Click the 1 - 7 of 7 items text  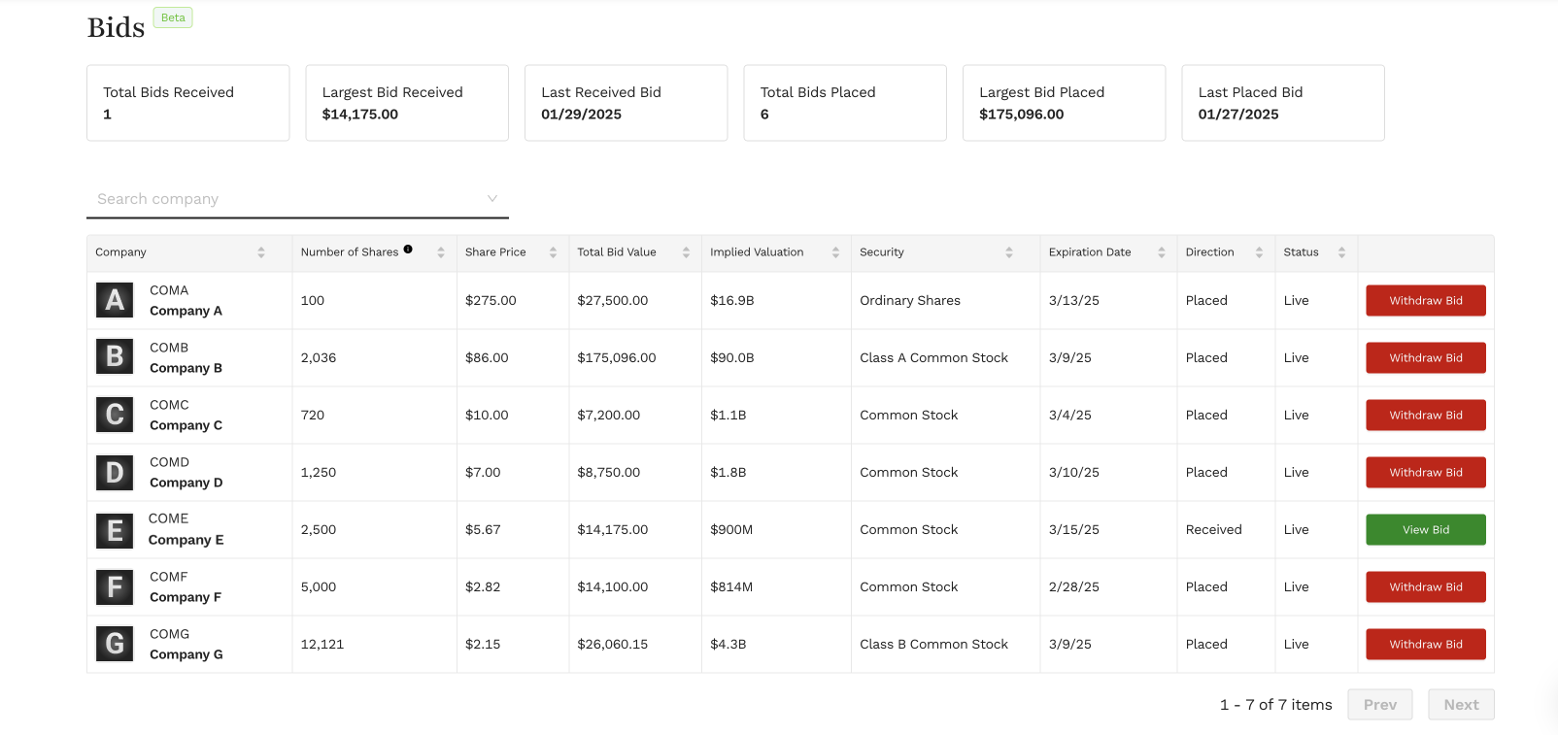1275,705
